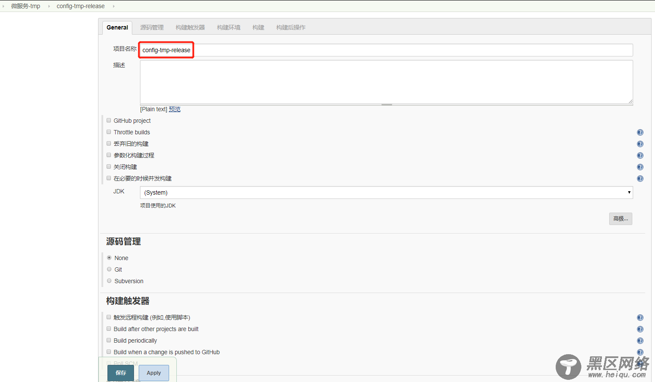The image size is (655, 382).
Task: Open help for Throttle builds
Action: pyautogui.click(x=640, y=133)
